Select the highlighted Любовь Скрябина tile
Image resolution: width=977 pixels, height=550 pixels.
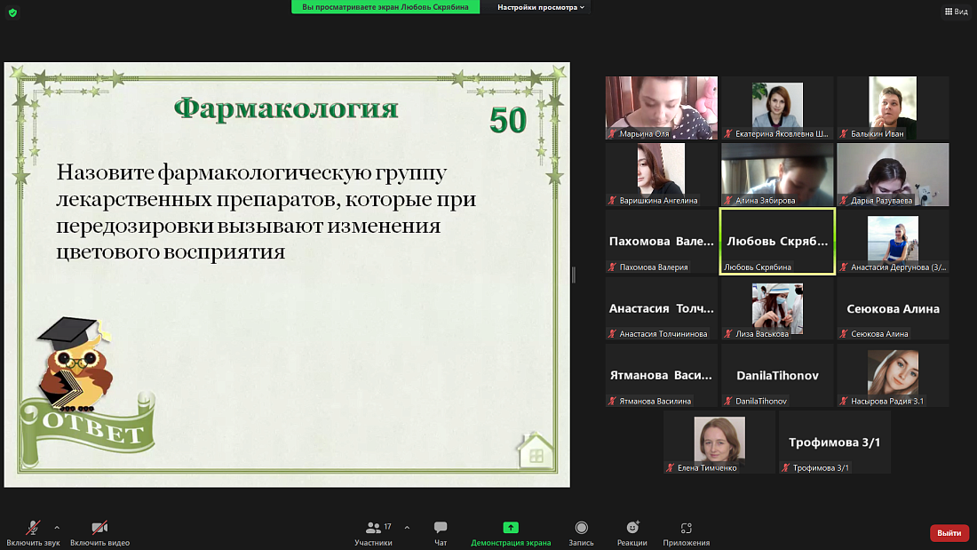tap(777, 241)
